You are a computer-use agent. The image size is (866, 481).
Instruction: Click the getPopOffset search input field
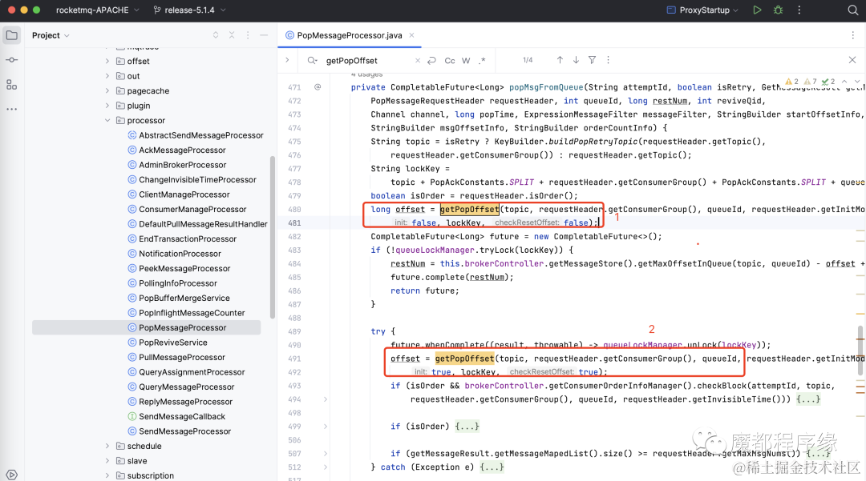coord(367,61)
